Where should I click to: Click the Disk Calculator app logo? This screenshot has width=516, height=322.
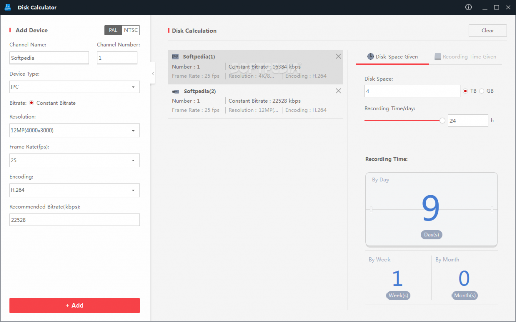tap(8, 7)
